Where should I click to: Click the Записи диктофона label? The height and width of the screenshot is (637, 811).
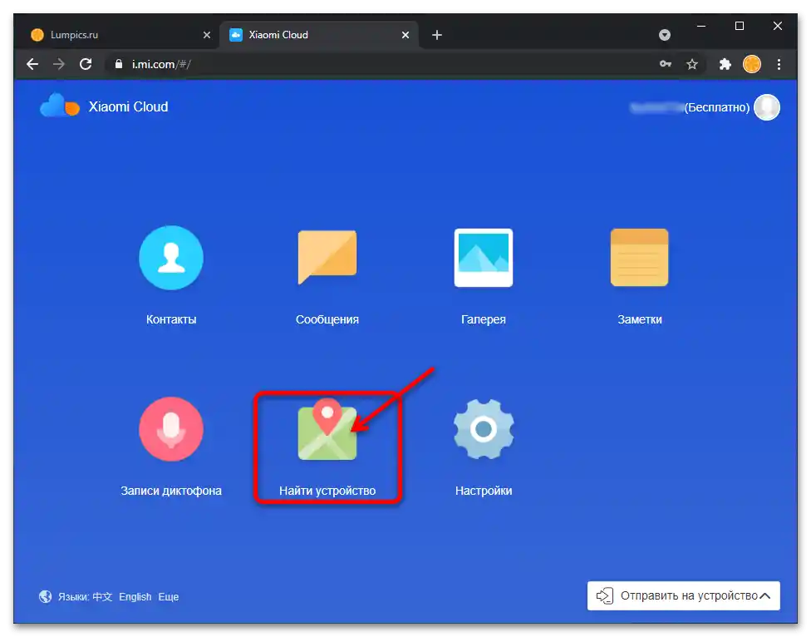tap(171, 491)
